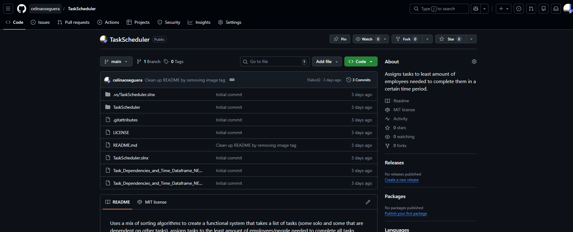
Task: Select the README tab in file viewer
Action: coord(118,202)
